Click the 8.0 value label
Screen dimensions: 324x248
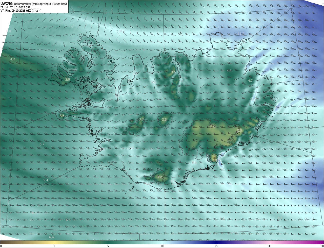point(9,31)
